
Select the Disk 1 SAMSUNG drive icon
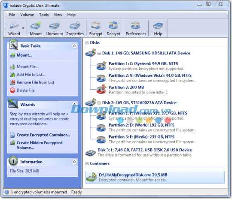91,53
